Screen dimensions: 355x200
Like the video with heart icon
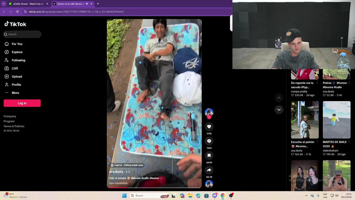tap(209, 127)
